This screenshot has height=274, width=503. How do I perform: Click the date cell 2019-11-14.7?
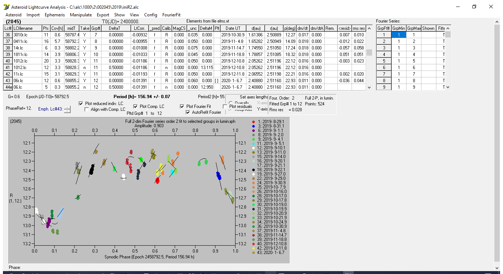point(233,48)
